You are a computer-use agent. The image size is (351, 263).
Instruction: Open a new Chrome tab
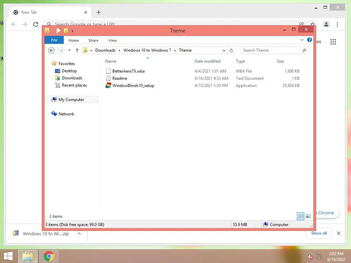click(99, 12)
